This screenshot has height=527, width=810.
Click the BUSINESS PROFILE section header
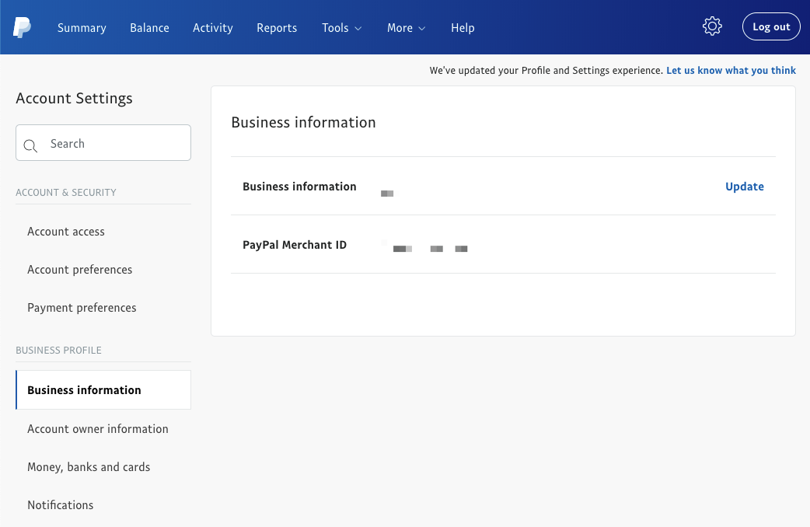pyautogui.click(x=58, y=350)
